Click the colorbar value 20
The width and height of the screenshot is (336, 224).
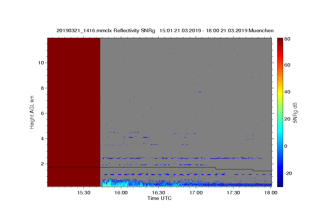[x=287, y=119]
